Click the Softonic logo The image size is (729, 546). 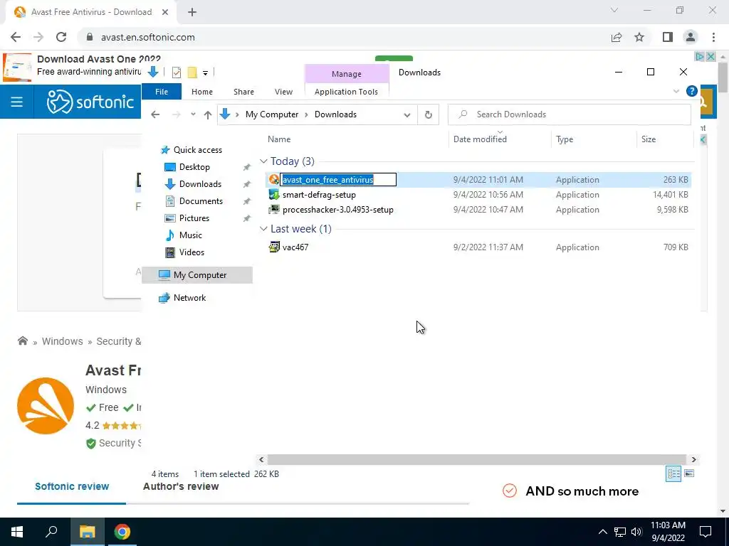tap(90, 102)
